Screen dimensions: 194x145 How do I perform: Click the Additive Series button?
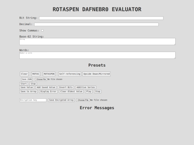[x=86, y=87]
